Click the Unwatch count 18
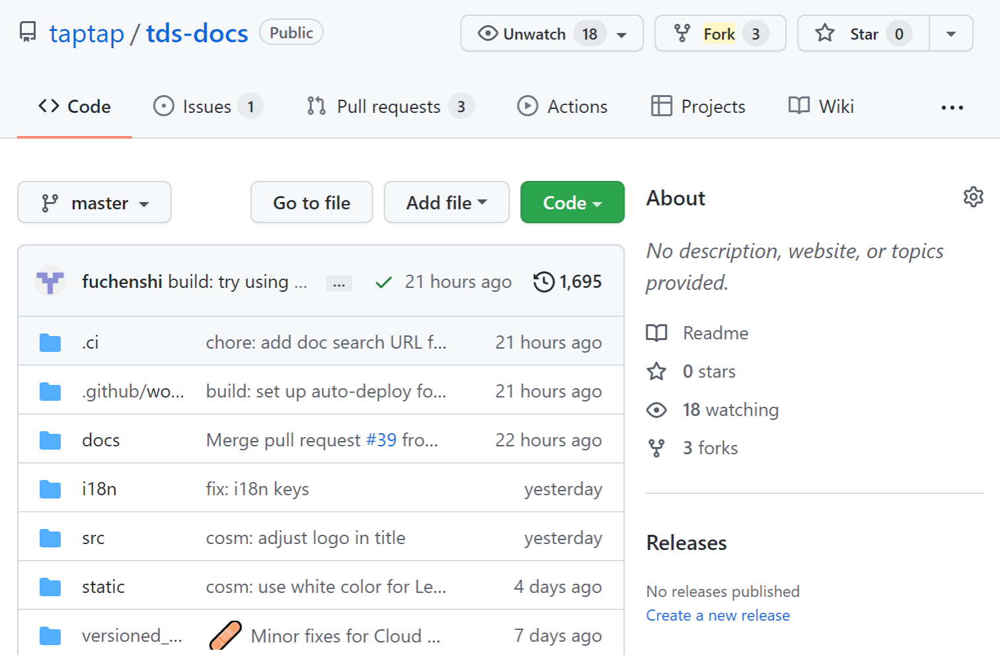The image size is (1000, 655). (590, 34)
